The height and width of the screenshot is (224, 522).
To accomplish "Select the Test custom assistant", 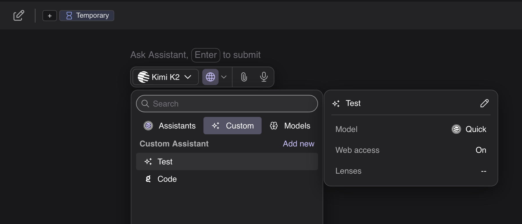I will point(227,161).
